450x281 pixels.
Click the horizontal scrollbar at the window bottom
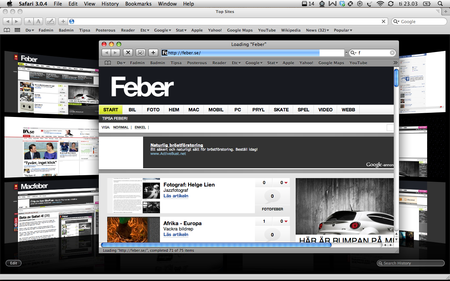click(x=218, y=245)
